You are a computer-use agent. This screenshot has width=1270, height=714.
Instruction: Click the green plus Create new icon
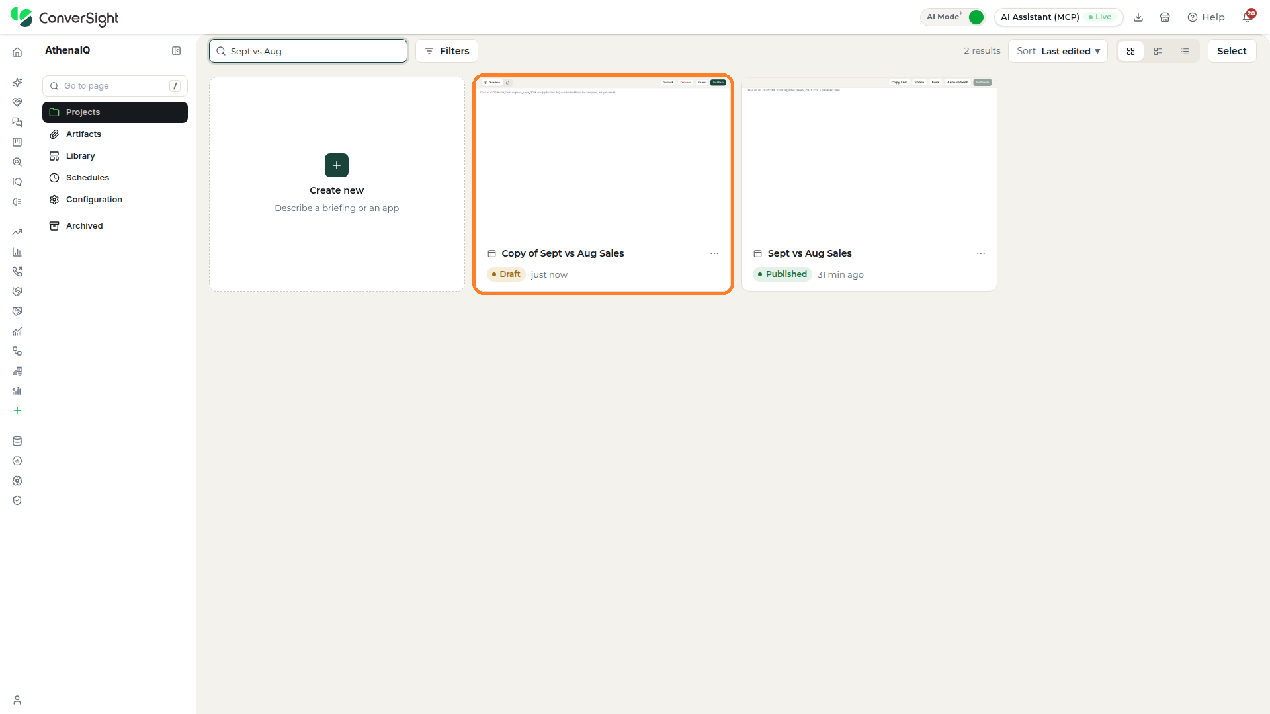337,165
